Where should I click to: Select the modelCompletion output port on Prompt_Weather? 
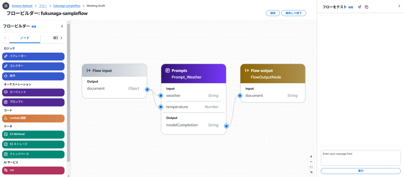point(226,126)
